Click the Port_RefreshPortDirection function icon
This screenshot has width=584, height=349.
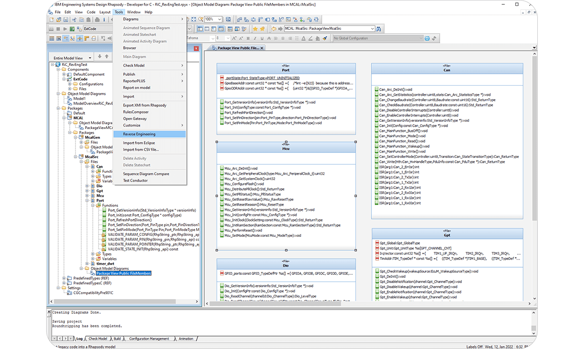pos(104,220)
